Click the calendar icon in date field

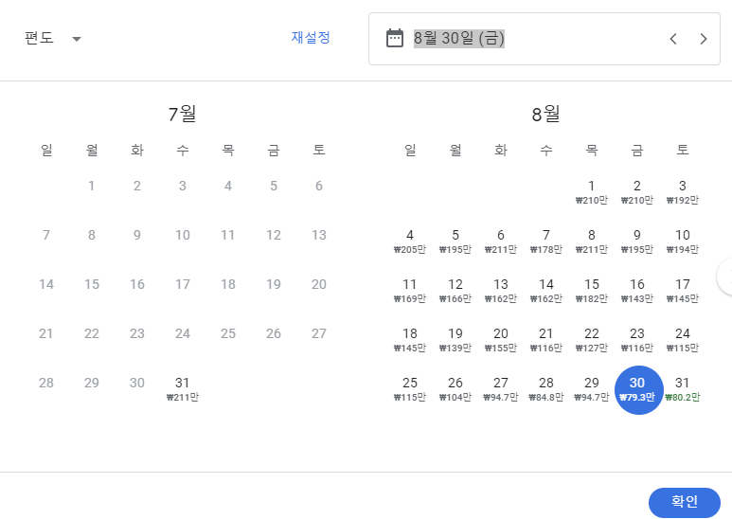(395, 38)
